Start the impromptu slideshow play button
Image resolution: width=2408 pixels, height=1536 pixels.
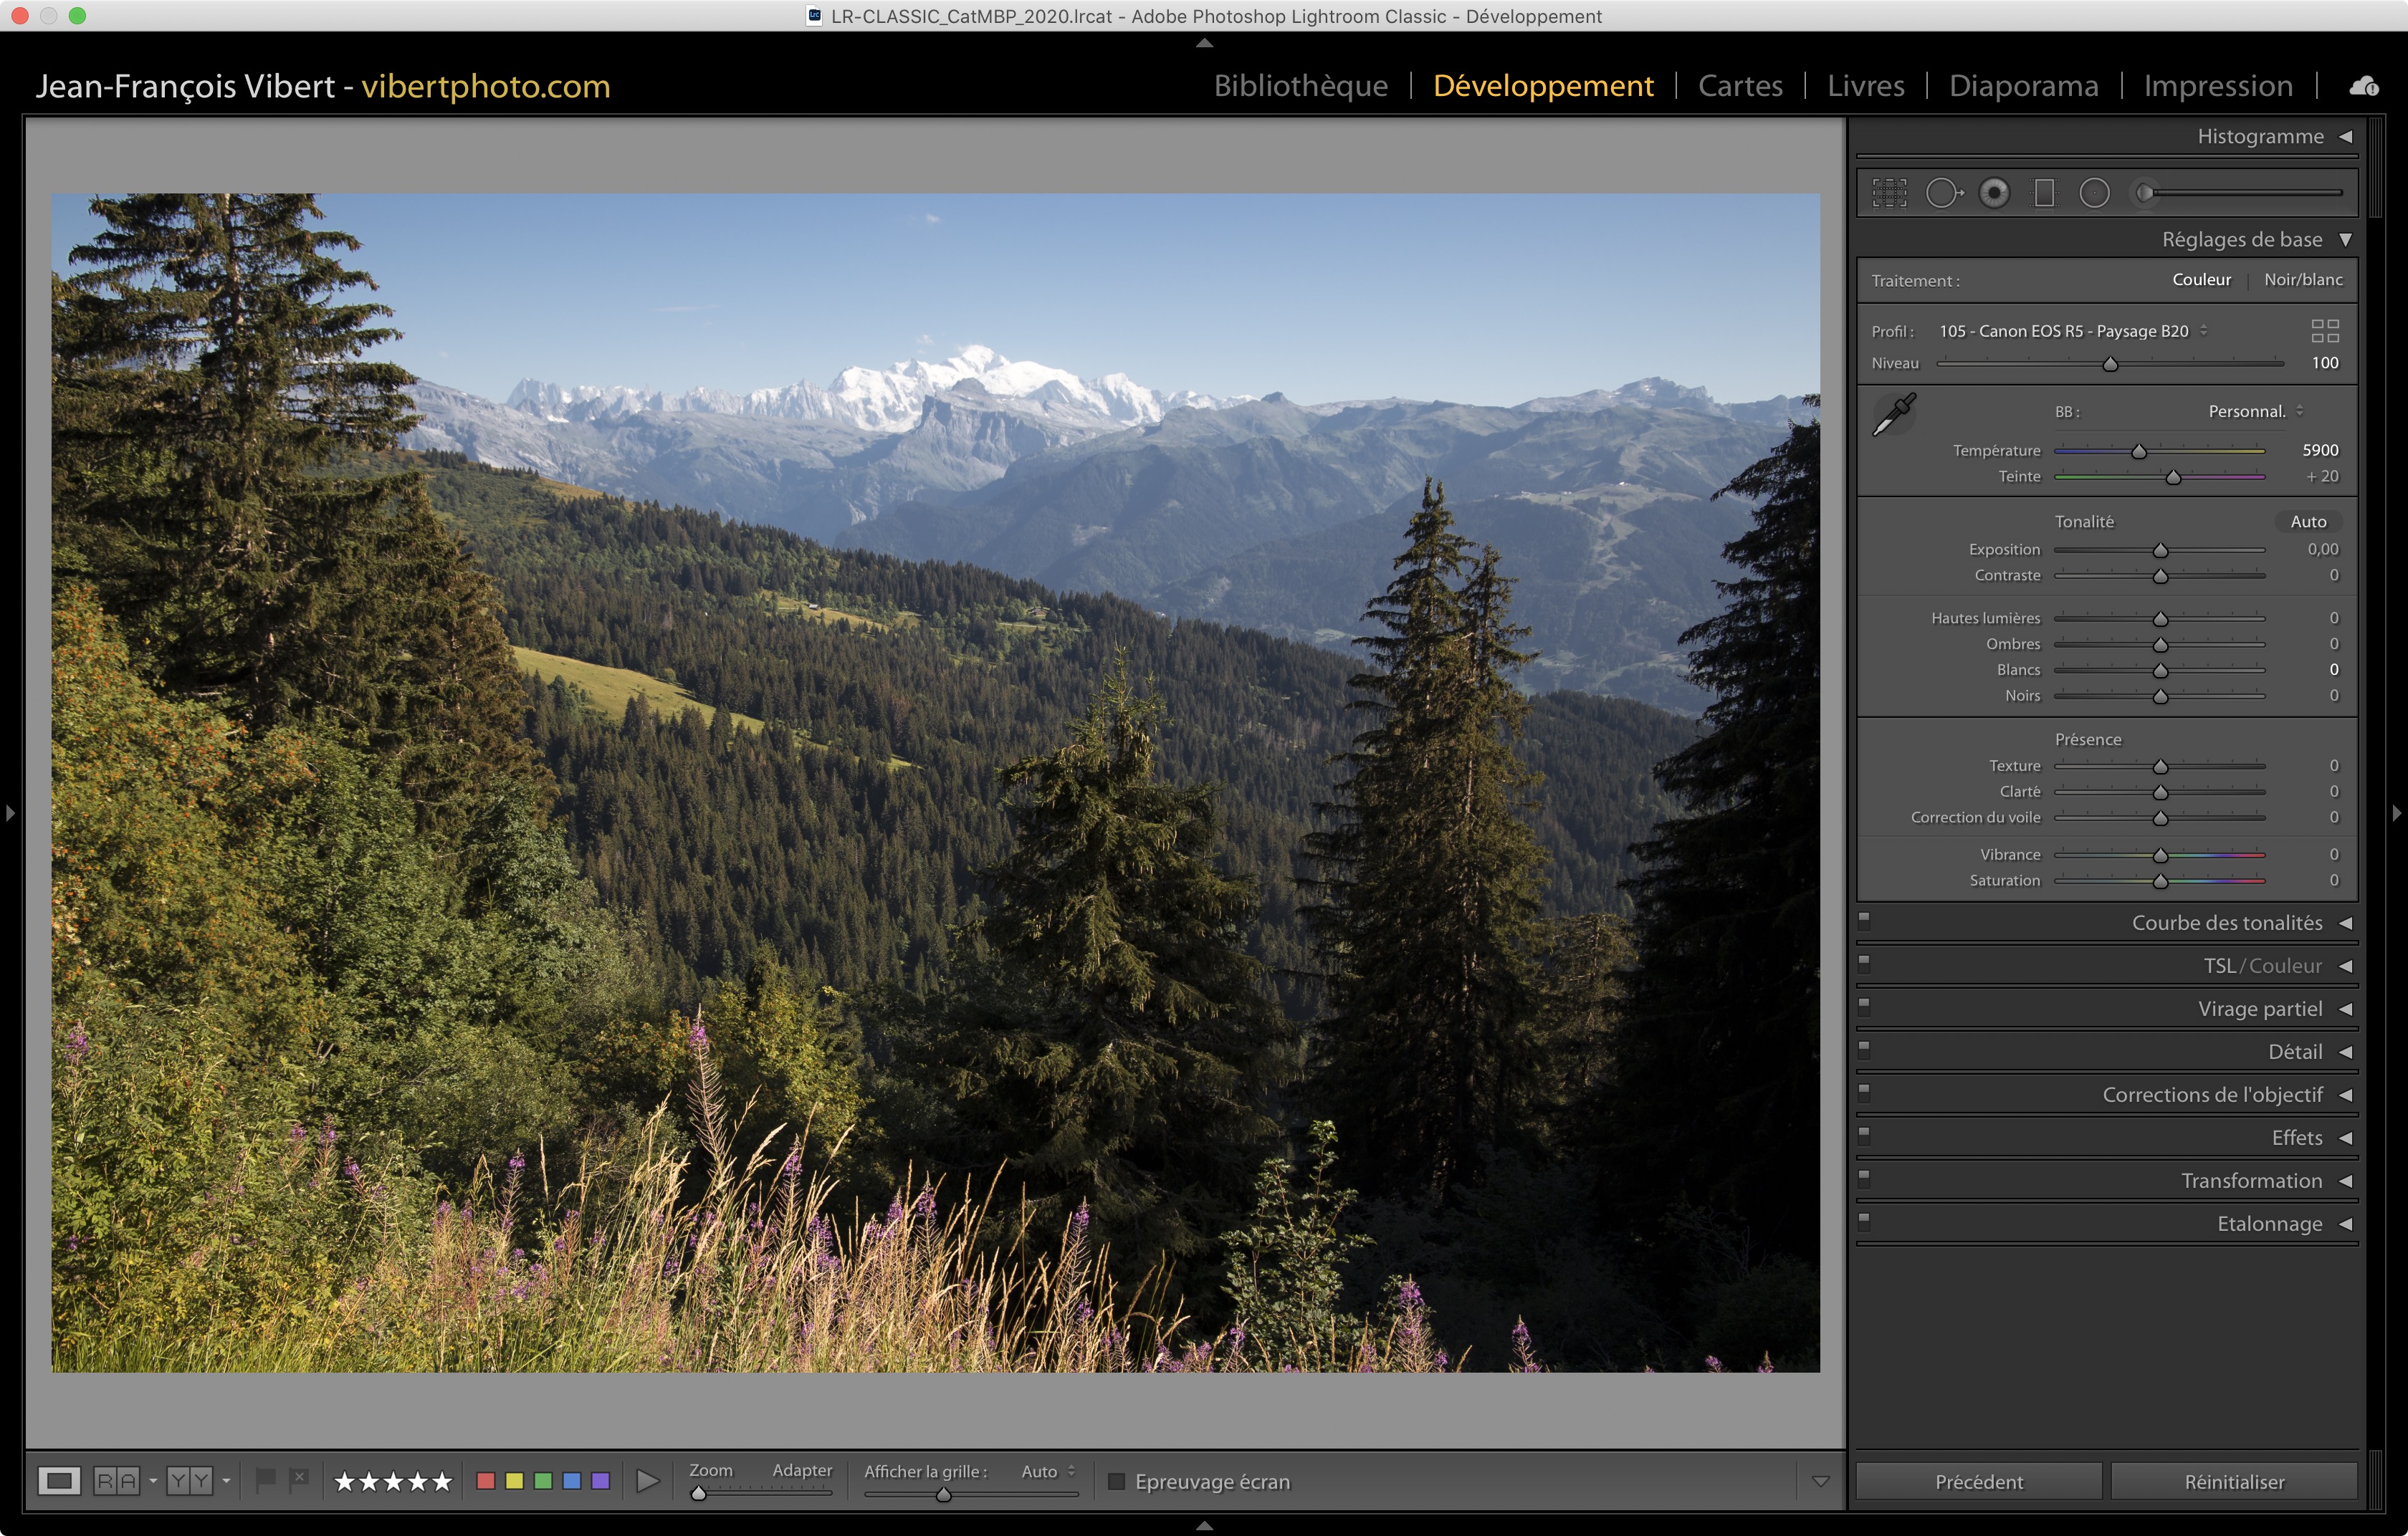pyautogui.click(x=648, y=1480)
